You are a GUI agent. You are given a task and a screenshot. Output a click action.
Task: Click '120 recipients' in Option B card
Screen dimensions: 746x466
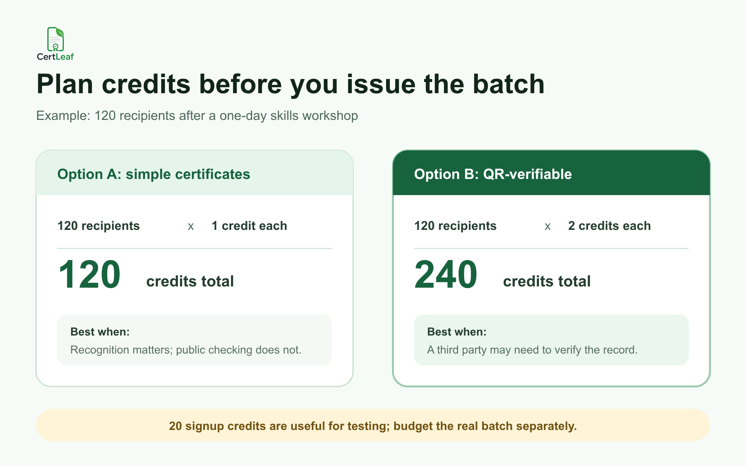(x=455, y=226)
